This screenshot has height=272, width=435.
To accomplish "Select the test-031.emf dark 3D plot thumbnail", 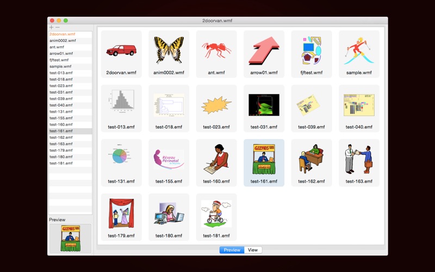I will 264,108.
